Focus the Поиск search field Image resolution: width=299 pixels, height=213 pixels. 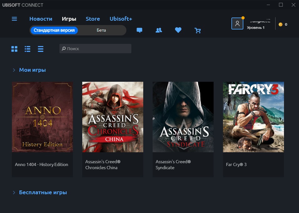(95, 49)
